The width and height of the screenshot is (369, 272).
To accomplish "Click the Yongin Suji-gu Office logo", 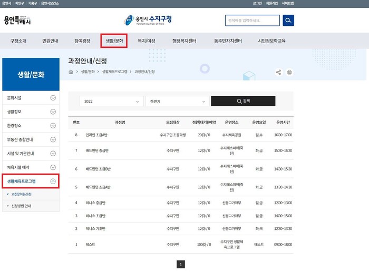I will tap(148, 21).
